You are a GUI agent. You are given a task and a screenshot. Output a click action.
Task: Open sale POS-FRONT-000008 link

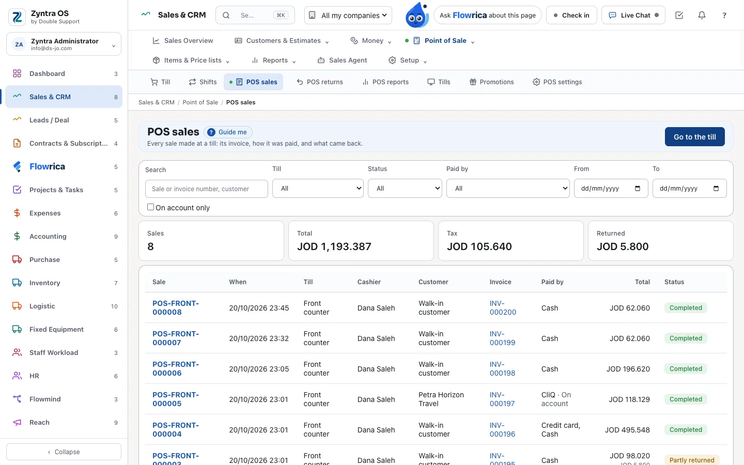(x=176, y=308)
